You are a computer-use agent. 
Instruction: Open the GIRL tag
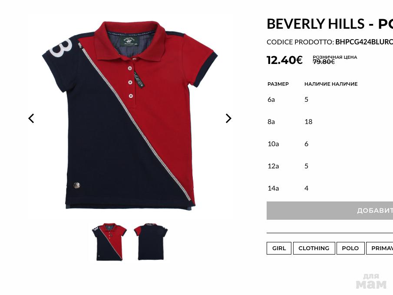[x=279, y=248]
